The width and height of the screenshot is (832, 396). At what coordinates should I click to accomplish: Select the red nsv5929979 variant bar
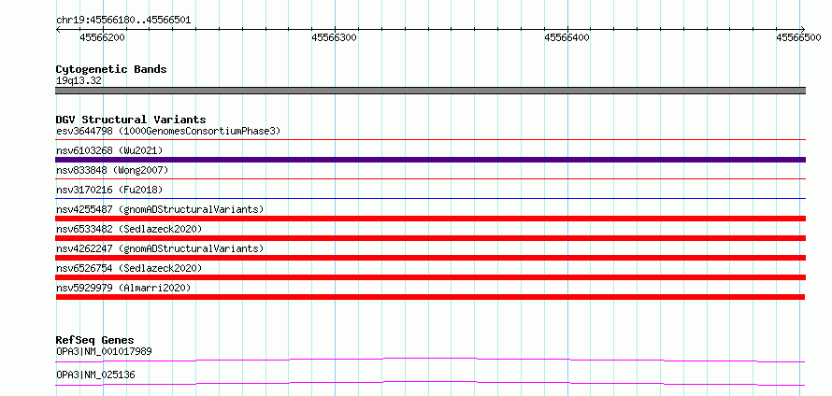tap(430, 297)
